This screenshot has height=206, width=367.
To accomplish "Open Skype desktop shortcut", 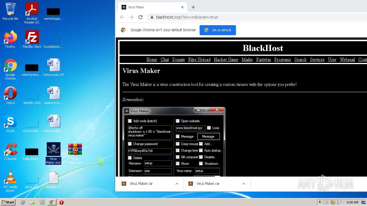I will [x=10, y=124].
